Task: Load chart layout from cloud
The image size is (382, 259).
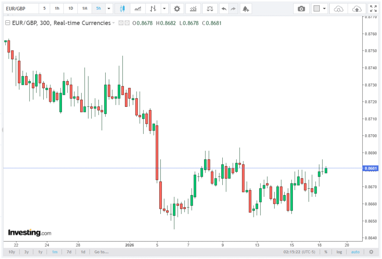Action: point(338,8)
